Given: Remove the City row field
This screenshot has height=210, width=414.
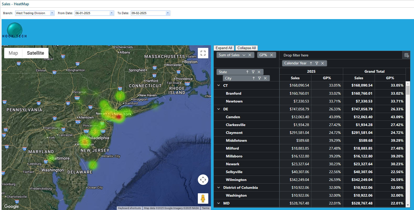Looking at the screenshot, I should pyautogui.click(x=265, y=78).
